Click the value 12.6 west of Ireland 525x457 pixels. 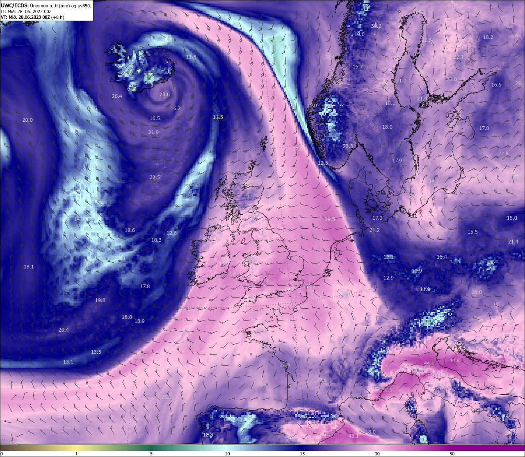pos(171,233)
